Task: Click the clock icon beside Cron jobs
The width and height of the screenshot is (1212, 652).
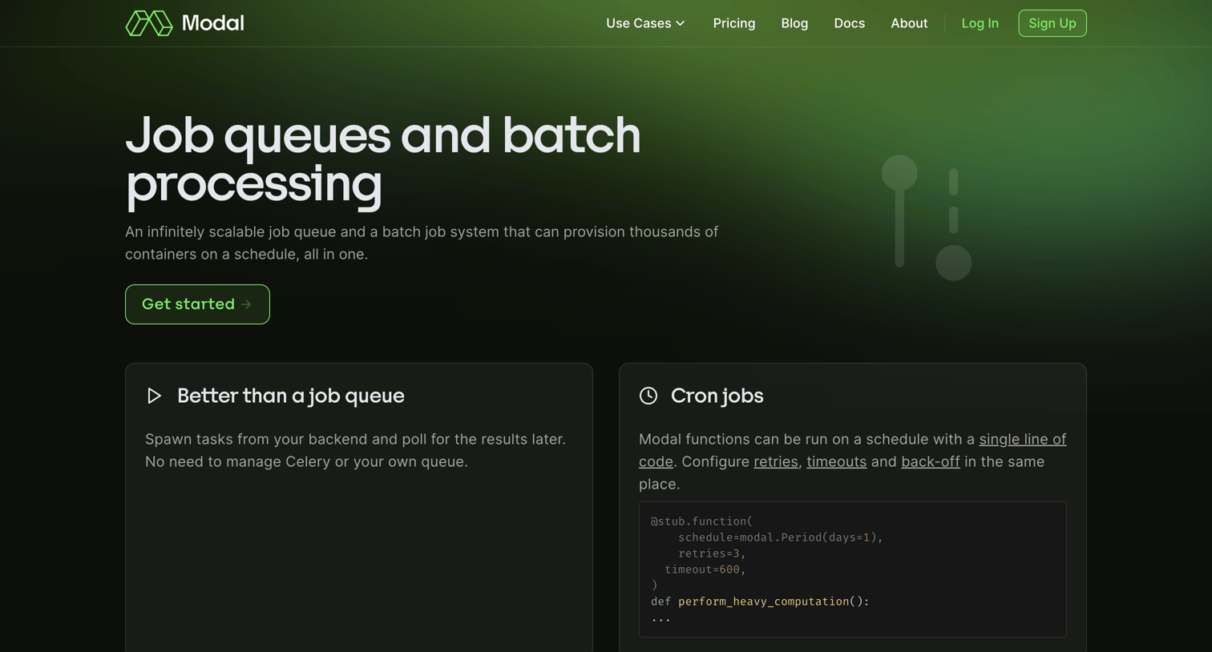Action: point(648,396)
